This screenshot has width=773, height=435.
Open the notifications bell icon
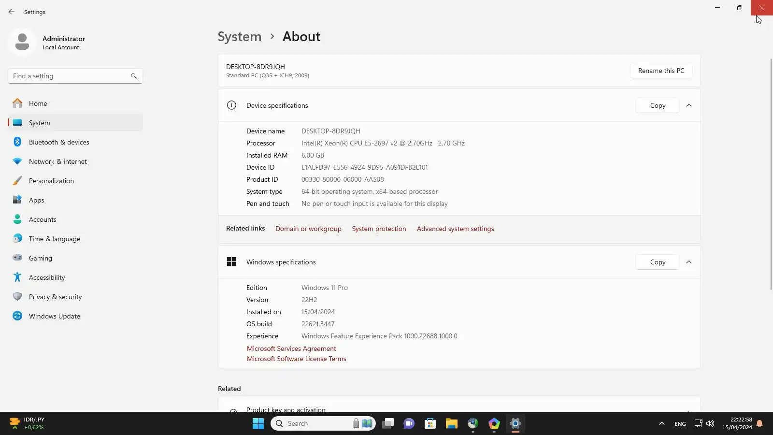click(x=759, y=423)
